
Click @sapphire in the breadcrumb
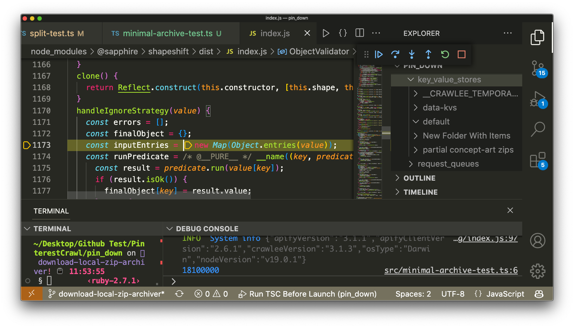click(x=117, y=51)
